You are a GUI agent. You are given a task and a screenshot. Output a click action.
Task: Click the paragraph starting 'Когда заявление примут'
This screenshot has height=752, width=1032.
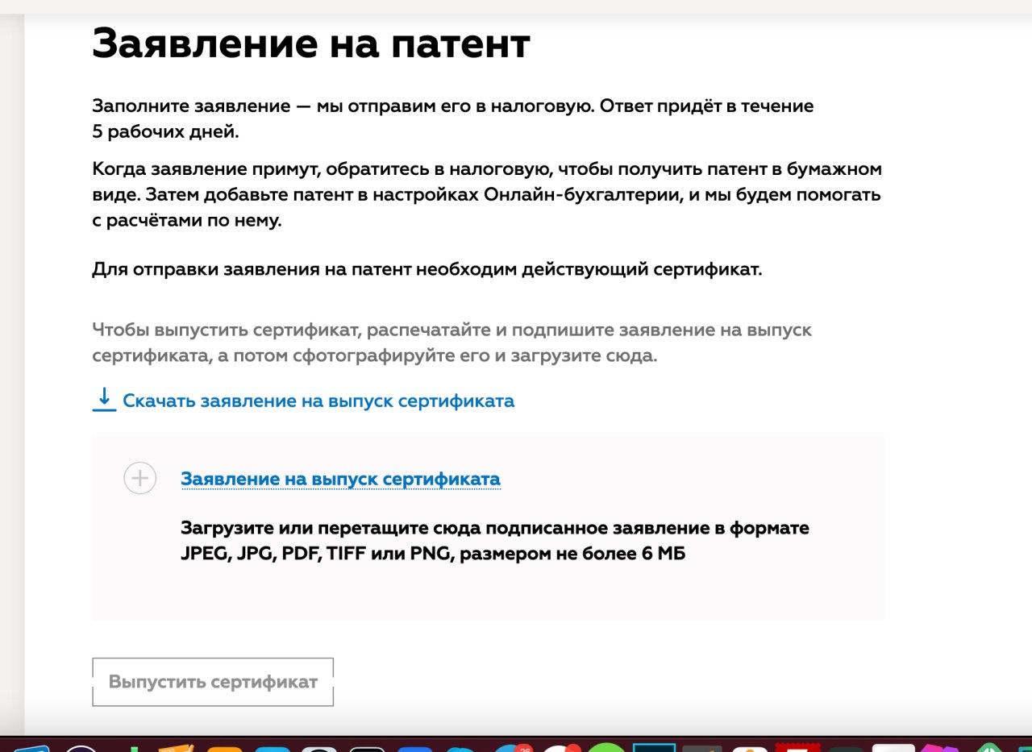pyautogui.click(x=487, y=195)
